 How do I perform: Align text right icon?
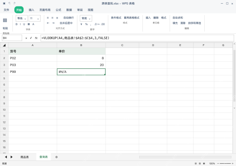click(x=57, y=18)
